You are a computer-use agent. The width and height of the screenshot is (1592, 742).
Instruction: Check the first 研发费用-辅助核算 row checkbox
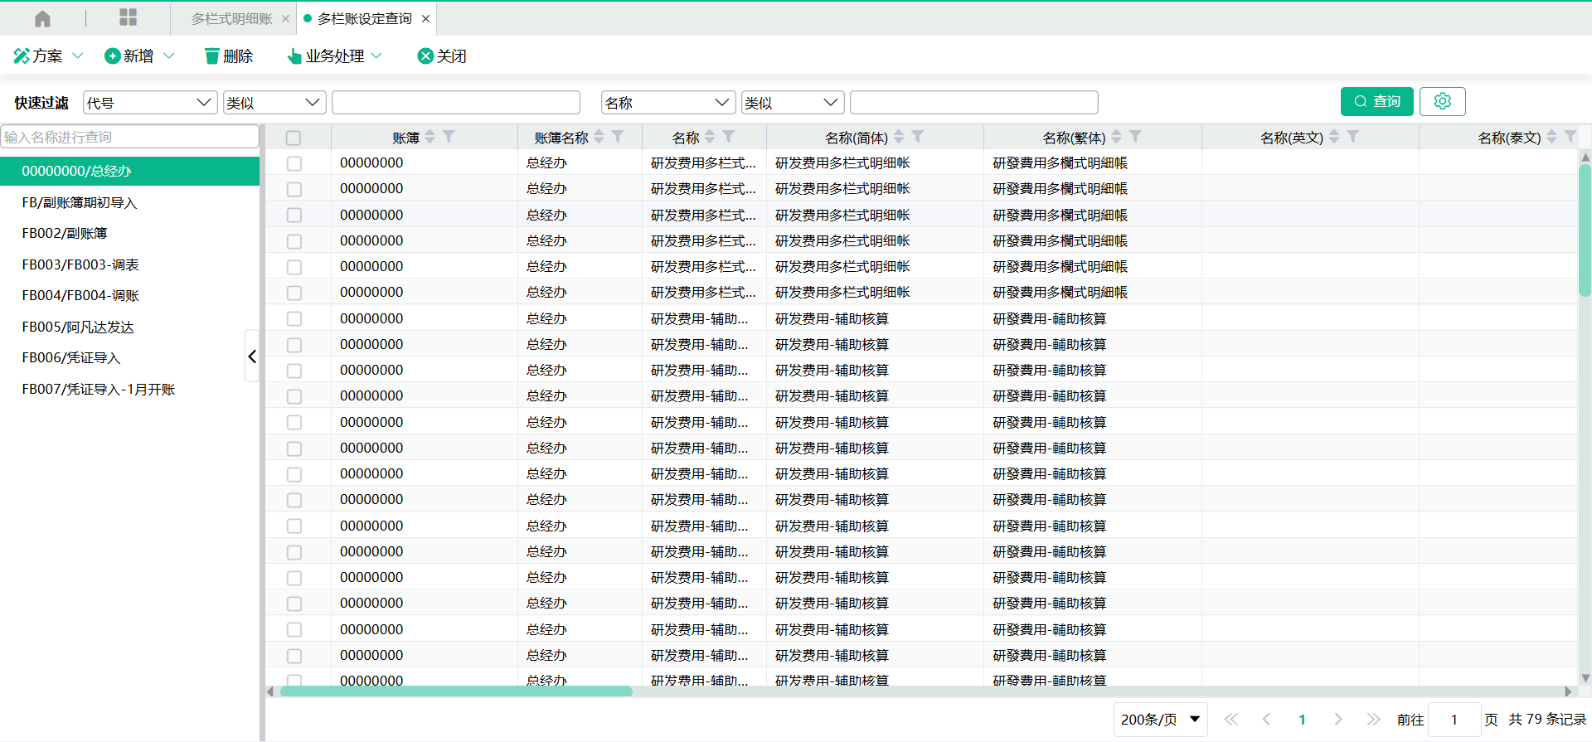pyautogui.click(x=294, y=319)
